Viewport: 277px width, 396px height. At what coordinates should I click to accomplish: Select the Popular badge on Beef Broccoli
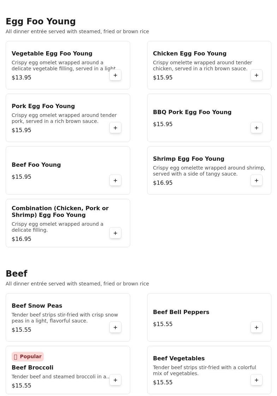(28, 356)
